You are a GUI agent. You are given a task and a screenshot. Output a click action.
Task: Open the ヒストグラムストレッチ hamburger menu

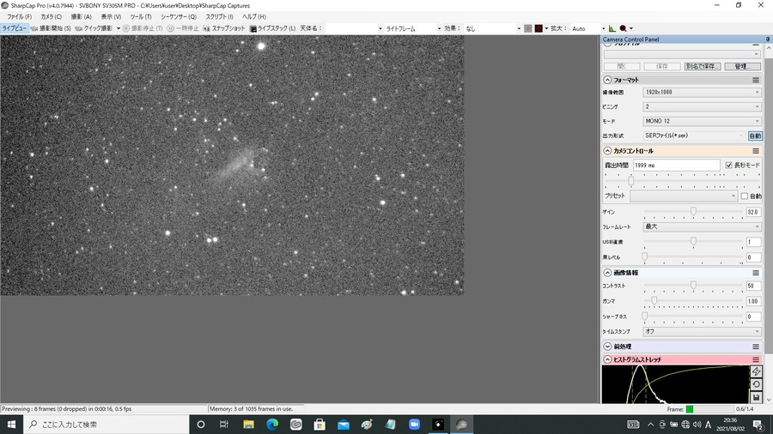point(756,359)
